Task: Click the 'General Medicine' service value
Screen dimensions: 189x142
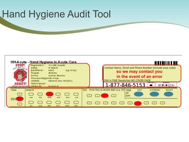Action: coord(57,76)
